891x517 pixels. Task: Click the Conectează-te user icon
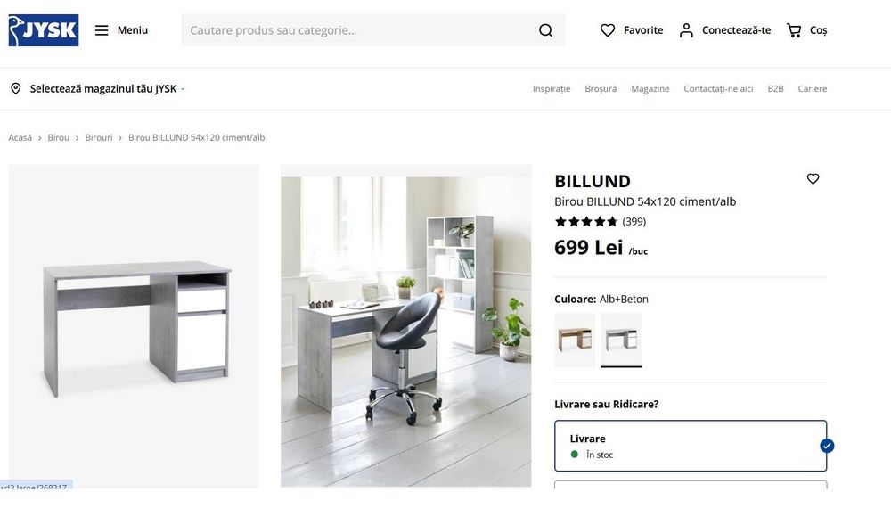tap(686, 30)
